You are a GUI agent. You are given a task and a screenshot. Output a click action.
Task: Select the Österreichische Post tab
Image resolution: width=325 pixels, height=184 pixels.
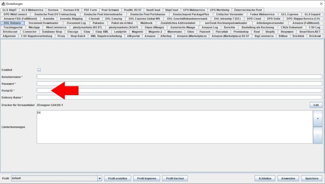point(248,10)
